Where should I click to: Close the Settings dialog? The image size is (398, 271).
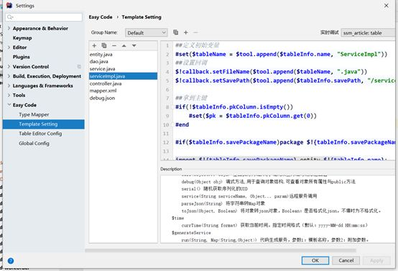[x=386, y=5]
